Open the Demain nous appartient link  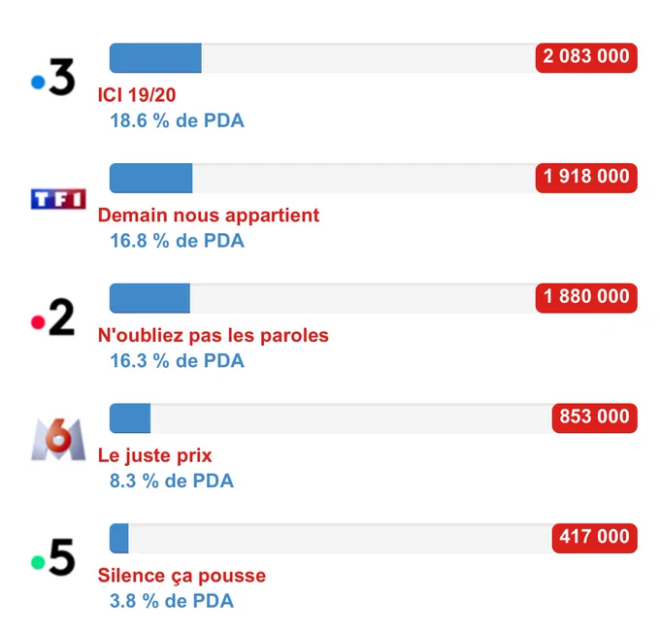(209, 216)
